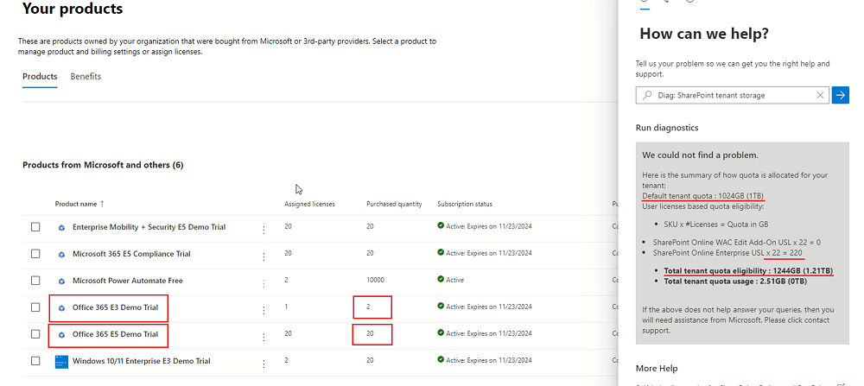Viewport: 864px width, 386px height.
Task: Click purchased quantity '2' for Office 365 E3
Action: tap(368, 307)
